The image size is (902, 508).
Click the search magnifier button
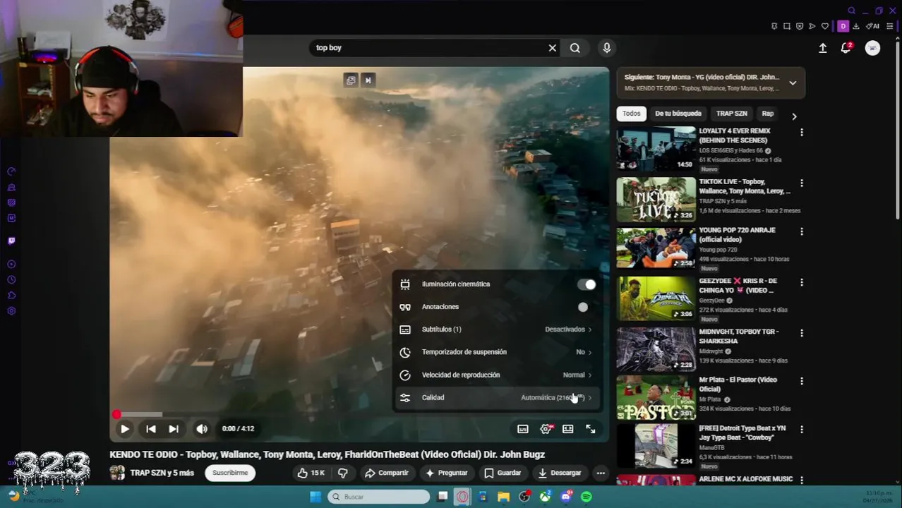pos(575,48)
